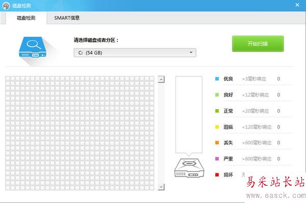
Task: Click the 请选择磁盘或者分区 label
Action: 96,40
